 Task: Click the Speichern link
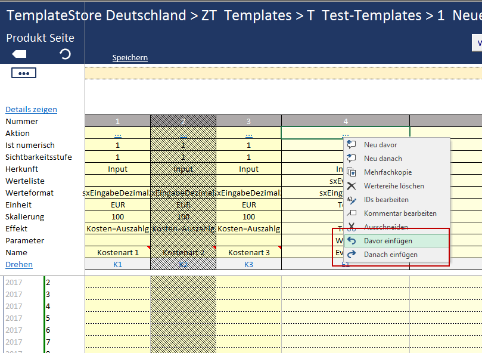pyautogui.click(x=130, y=58)
